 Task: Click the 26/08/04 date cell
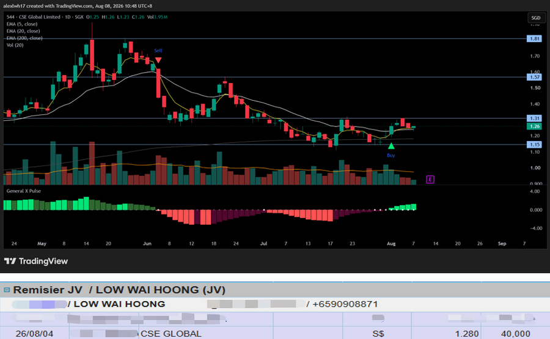(34, 334)
